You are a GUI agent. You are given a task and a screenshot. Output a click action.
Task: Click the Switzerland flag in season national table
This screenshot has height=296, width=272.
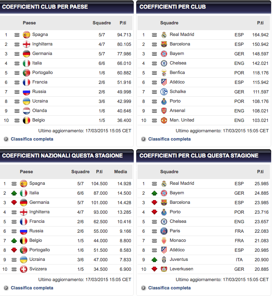click(24, 269)
